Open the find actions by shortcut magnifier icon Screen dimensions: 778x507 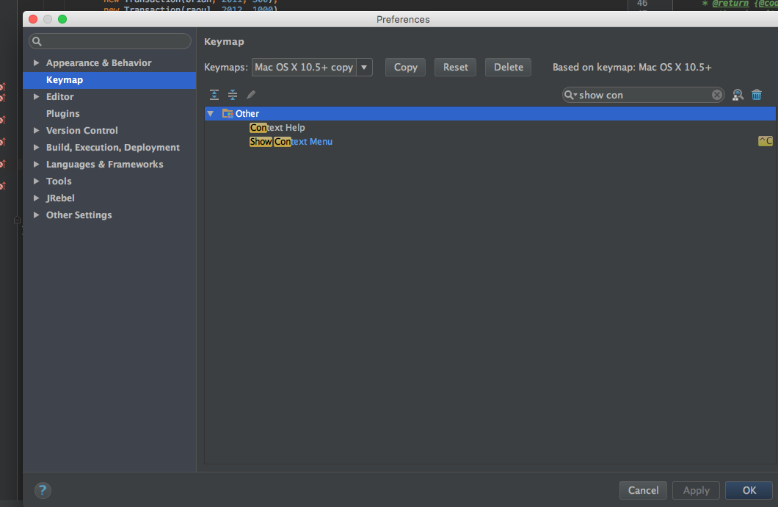738,94
